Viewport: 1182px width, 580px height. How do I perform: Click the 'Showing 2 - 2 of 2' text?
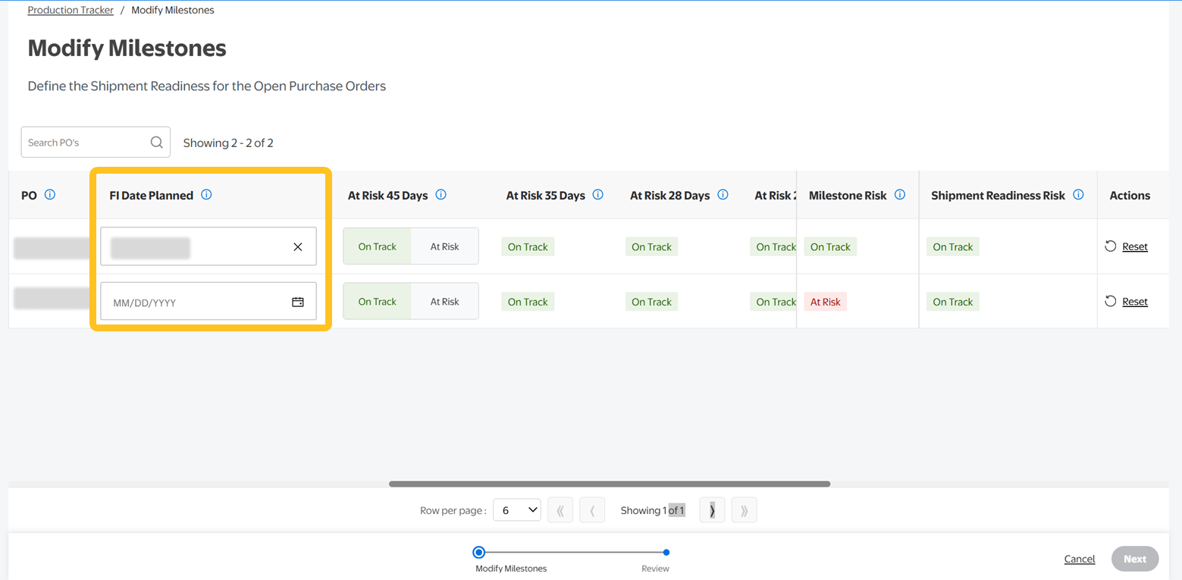(228, 143)
